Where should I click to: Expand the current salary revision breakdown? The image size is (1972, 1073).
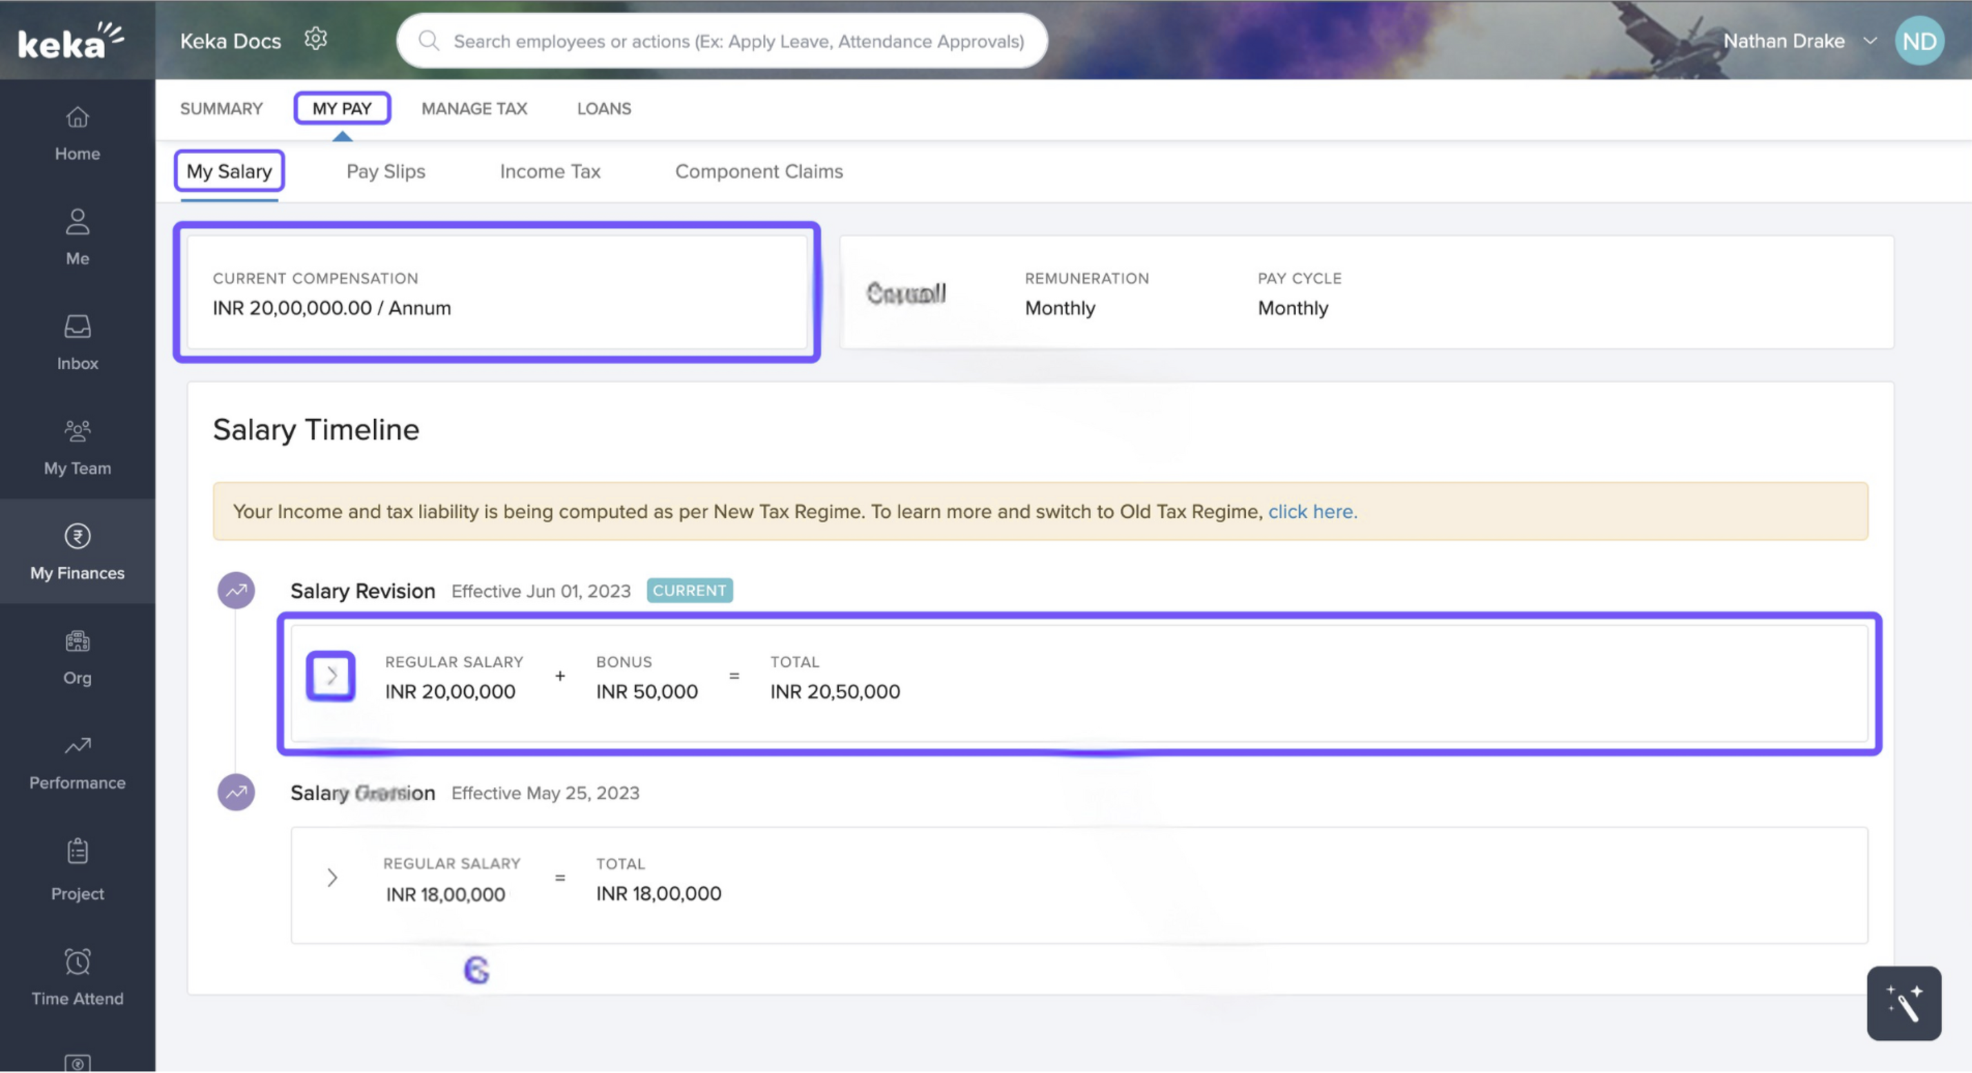coord(331,675)
